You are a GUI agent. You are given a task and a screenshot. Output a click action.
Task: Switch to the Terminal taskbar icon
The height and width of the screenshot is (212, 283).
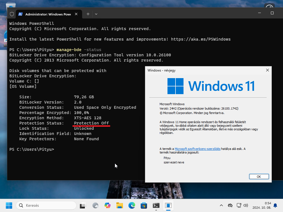pyautogui.click(x=156, y=205)
